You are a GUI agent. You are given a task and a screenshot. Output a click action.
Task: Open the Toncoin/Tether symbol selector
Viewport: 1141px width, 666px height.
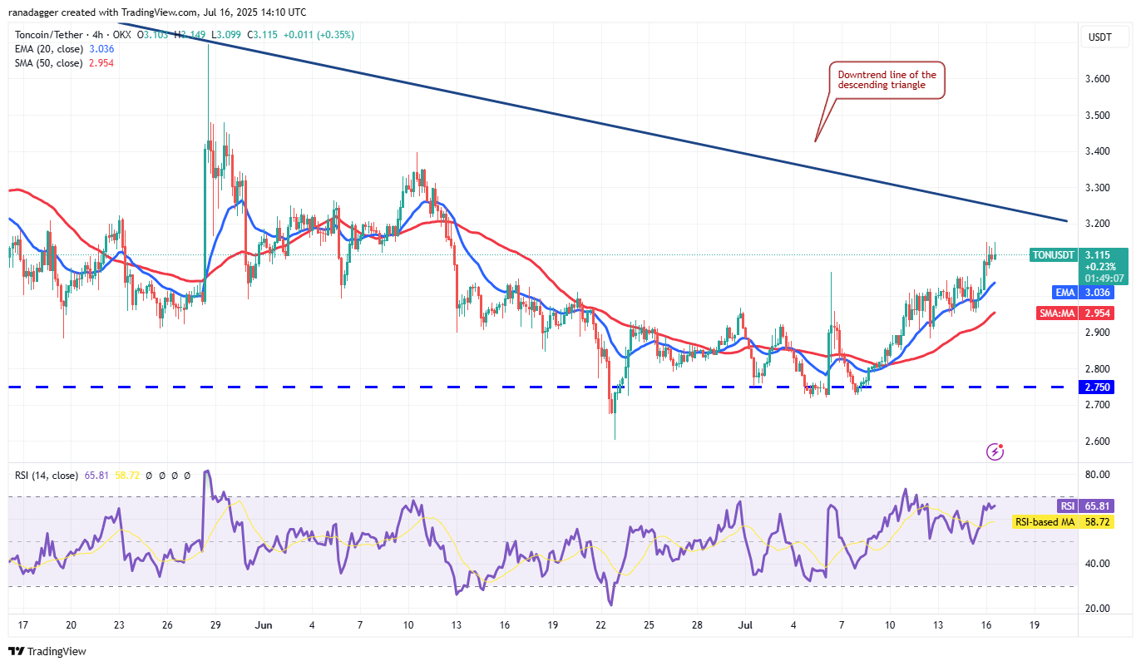[x=50, y=35]
